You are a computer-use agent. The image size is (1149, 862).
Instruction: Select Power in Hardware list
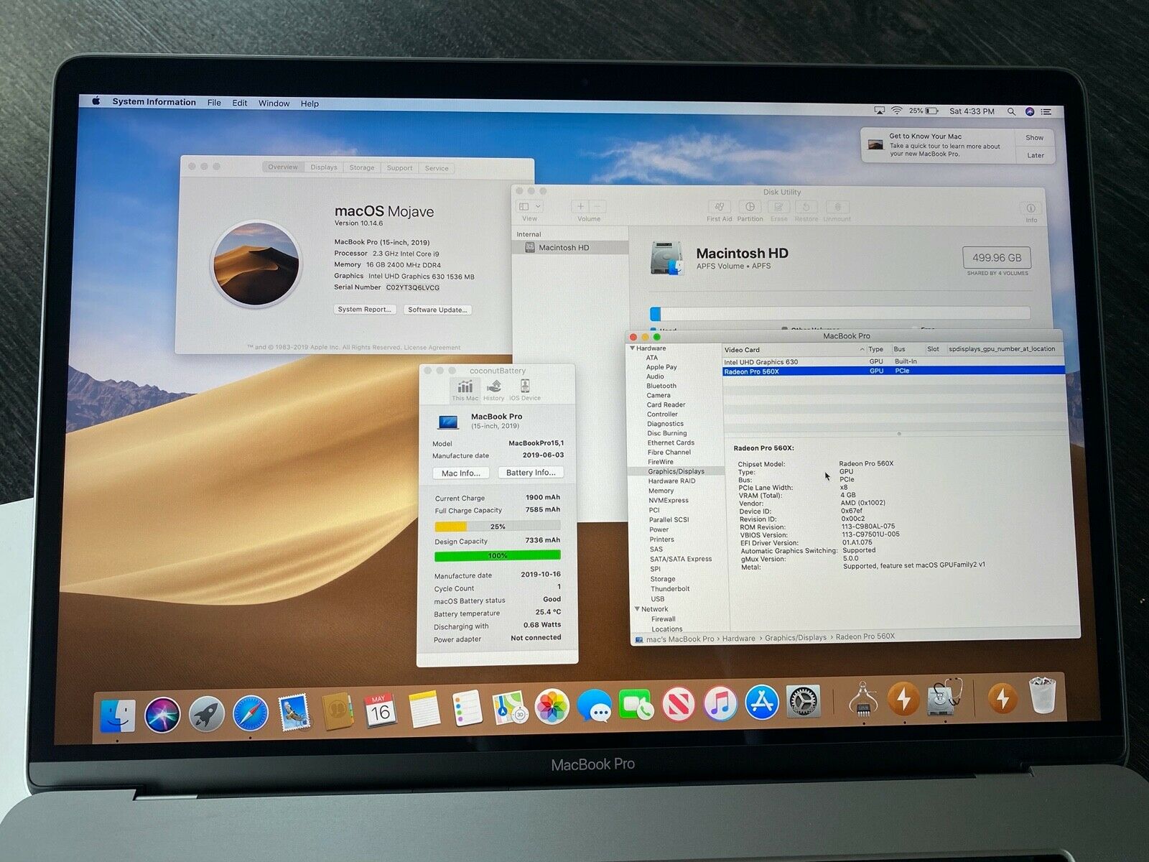point(659,529)
